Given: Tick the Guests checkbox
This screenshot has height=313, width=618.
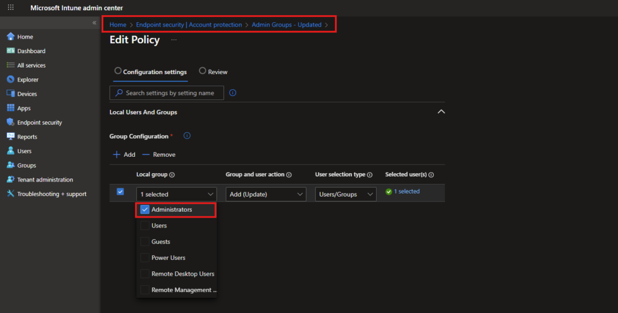Looking at the screenshot, I should pos(145,242).
